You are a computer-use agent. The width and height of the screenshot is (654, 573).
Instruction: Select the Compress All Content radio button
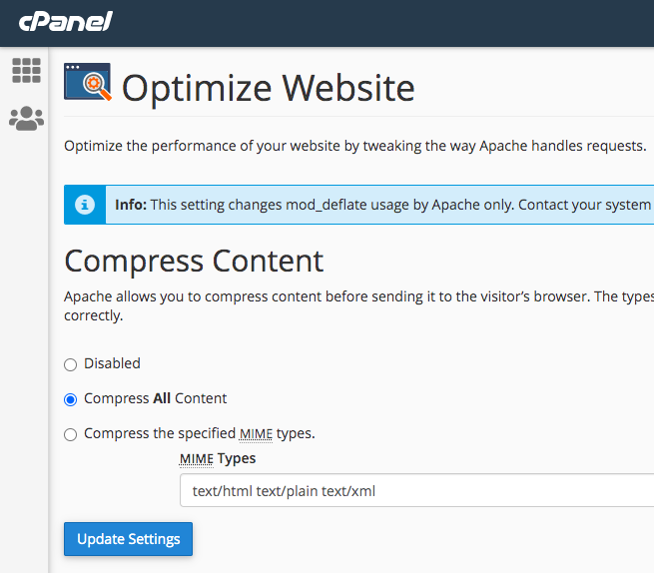coord(70,399)
